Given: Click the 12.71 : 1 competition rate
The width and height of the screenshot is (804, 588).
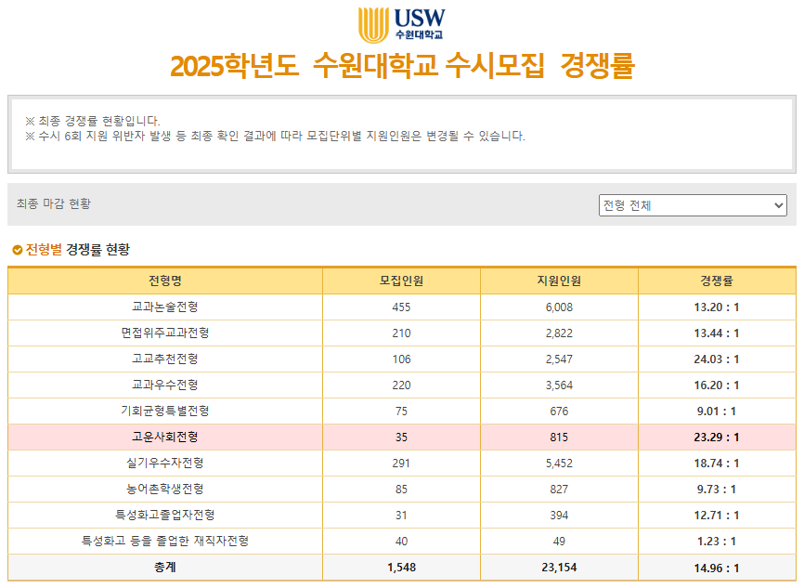Looking at the screenshot, I should 717,516.
